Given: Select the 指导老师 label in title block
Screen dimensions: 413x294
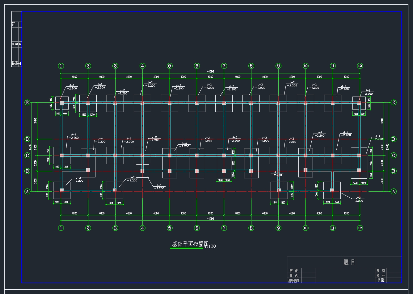Looking at the screenshot, I should pyautogui.click(x=293, y=281).
